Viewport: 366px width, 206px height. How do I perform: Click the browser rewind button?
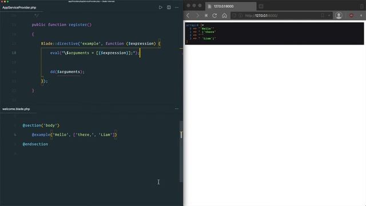point(206,15)
